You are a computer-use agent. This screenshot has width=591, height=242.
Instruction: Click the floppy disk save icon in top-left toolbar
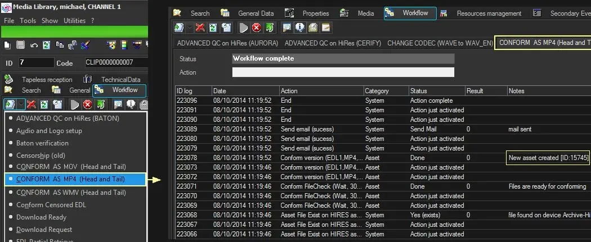tap(21, 44)
